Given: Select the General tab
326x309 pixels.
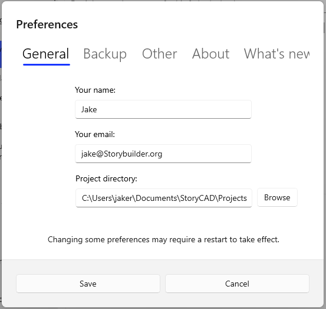Looking at the screenshot, I should [46, 54].
